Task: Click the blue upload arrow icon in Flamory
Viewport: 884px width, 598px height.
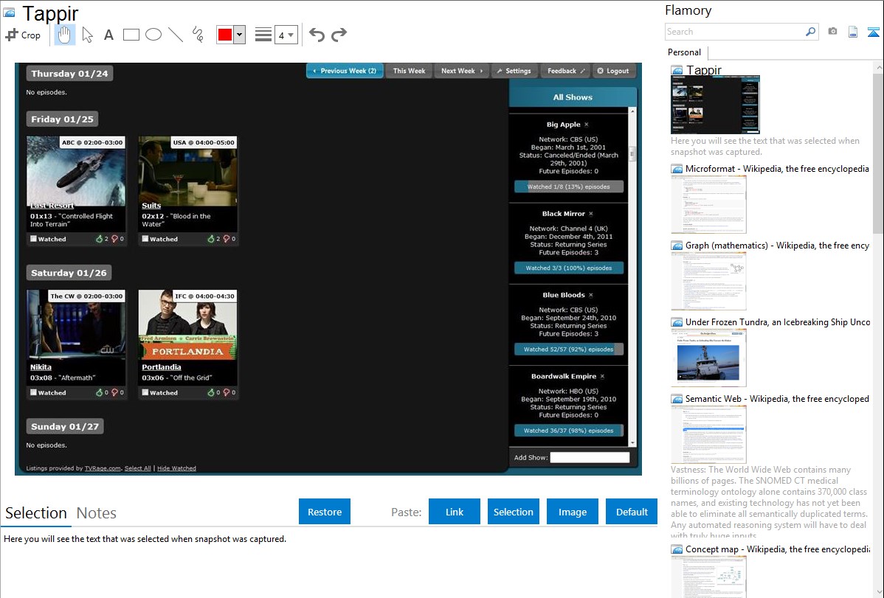Action: [x=873, y=32]
